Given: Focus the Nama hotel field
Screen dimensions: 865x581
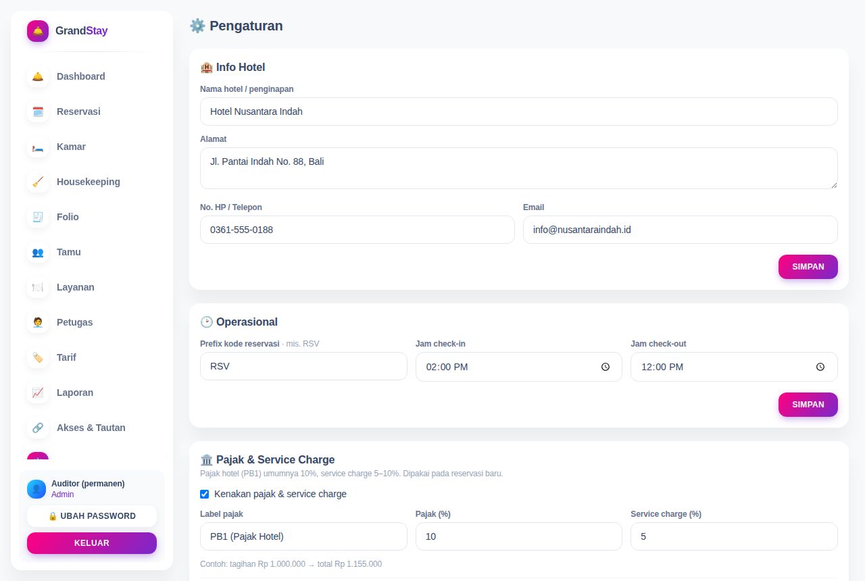Looking at the screenshot, I should tap(519, 111).
